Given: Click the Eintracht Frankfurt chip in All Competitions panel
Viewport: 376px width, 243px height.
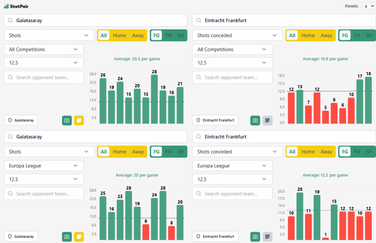Looking at the screenshot, I should coord(215,120).
